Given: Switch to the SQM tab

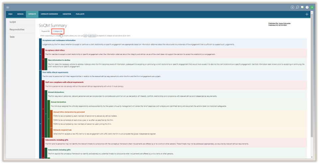Looking at the screenshot, I should [10, 14].
